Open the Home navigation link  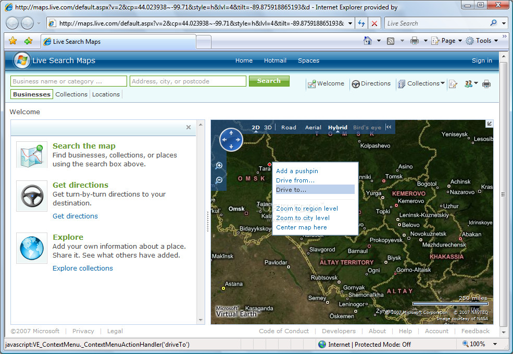click(244, 60)
